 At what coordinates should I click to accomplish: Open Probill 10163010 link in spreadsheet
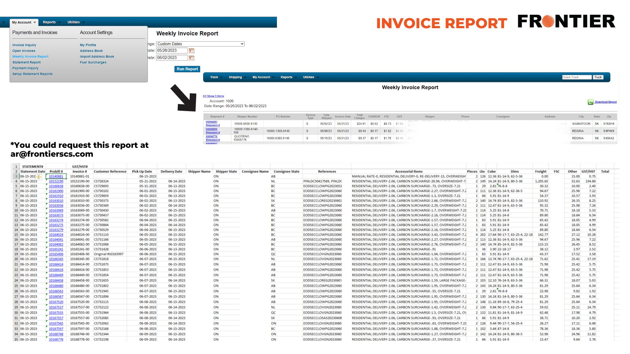pyautogui.click(x=56, y=201)
